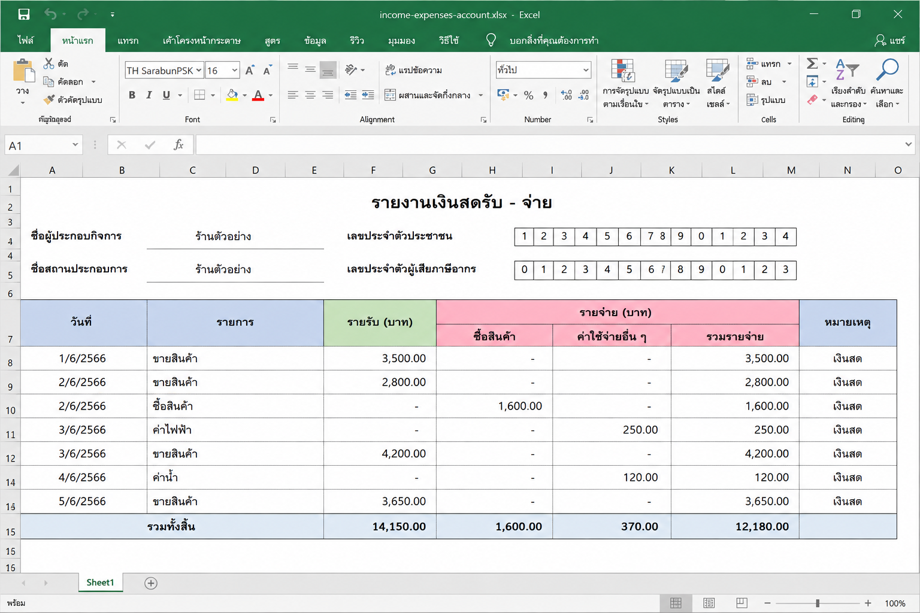Apply comma style
Screen dimensions: 920x613
coord(545,95)
